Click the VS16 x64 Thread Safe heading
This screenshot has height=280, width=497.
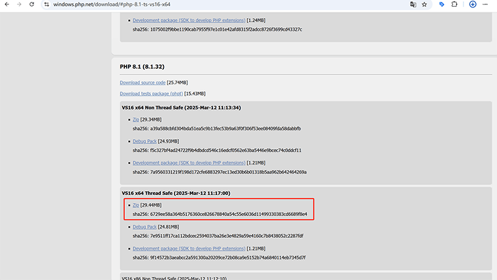click(x=176, y=193)
